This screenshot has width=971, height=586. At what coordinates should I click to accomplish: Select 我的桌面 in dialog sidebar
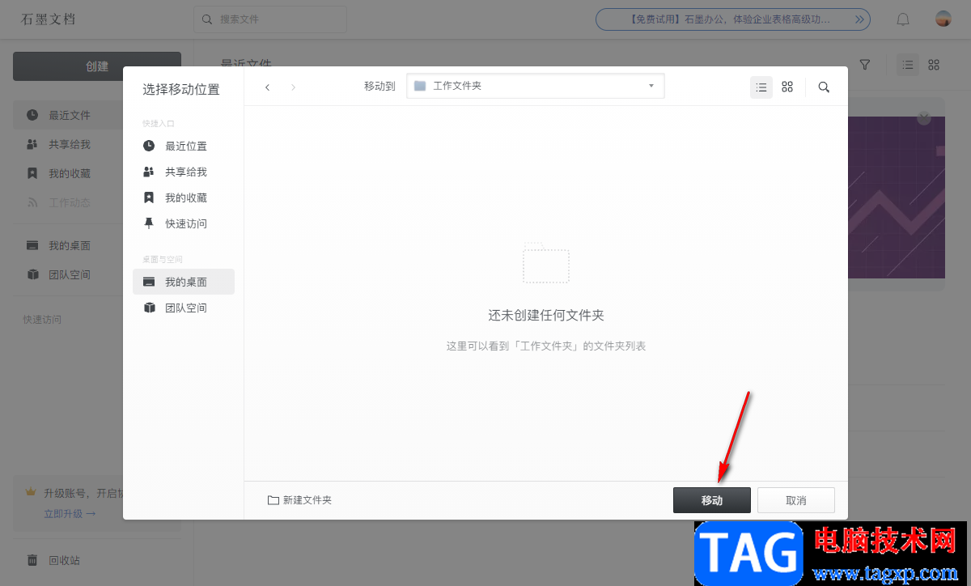point(184,282)
